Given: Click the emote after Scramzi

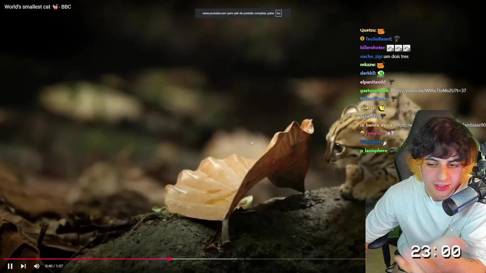Looking at the screenshot, I should (x=383, y=116).
